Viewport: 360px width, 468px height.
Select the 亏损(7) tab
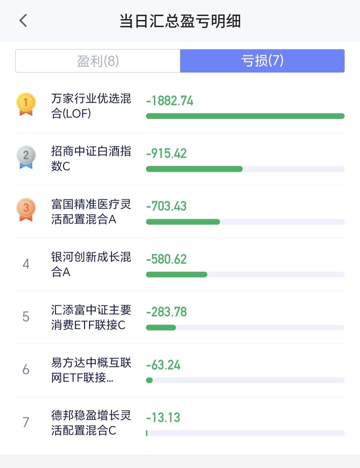point(262,61)
